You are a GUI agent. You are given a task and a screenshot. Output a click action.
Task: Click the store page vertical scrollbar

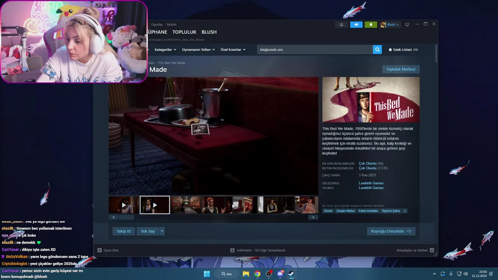click(436, 54)
